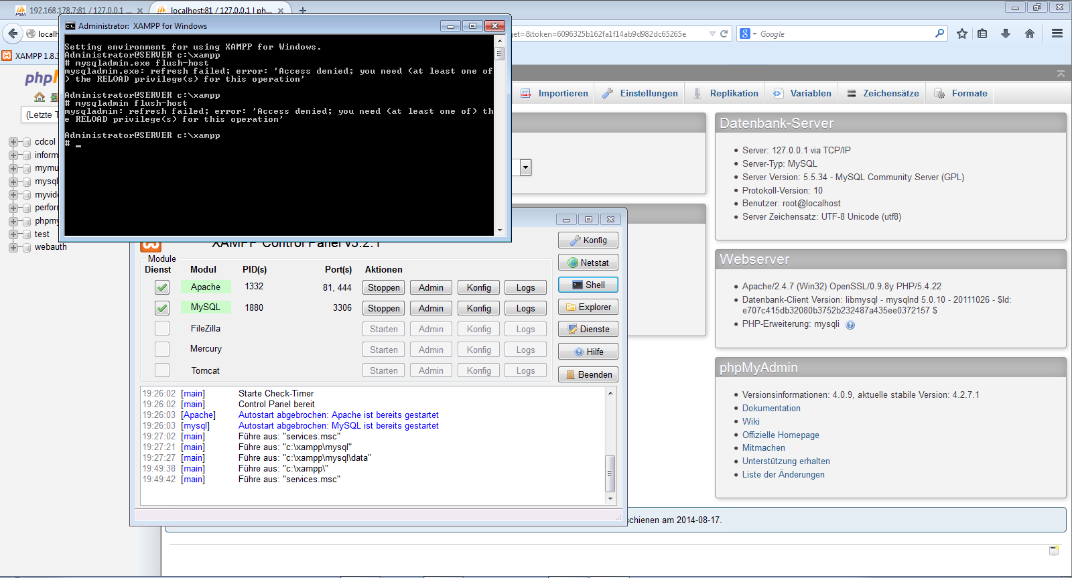Bookmark this page with the star icon
Screen dimensions: 1072x578
[962, 33]
